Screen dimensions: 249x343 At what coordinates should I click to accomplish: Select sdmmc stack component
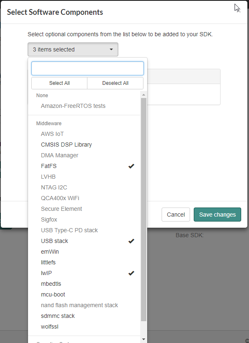point(58,316)
